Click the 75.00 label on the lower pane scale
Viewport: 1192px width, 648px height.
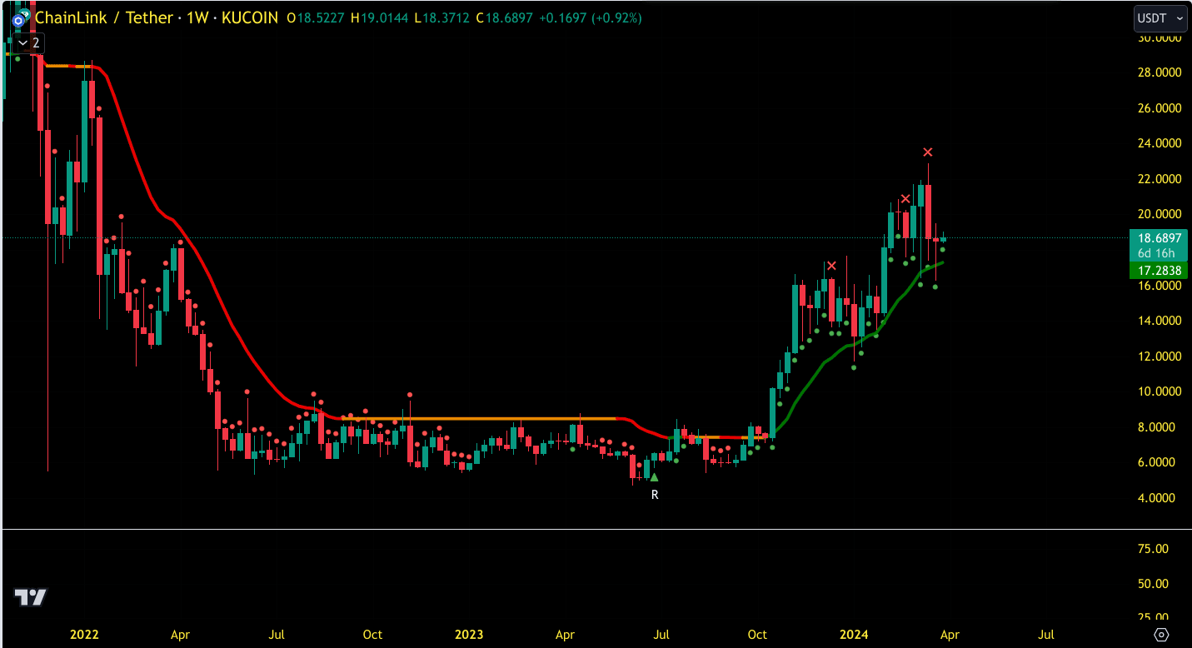pyautogui.click(x=1152, y=549)
